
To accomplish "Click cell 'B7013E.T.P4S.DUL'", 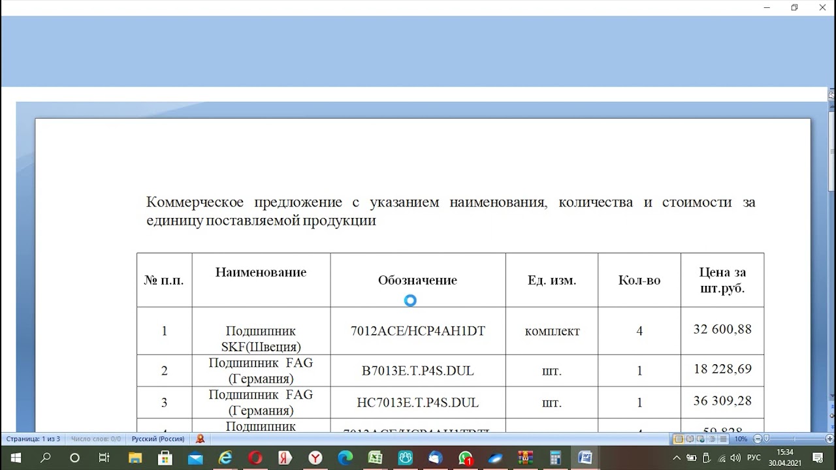I will pos(418,371).
